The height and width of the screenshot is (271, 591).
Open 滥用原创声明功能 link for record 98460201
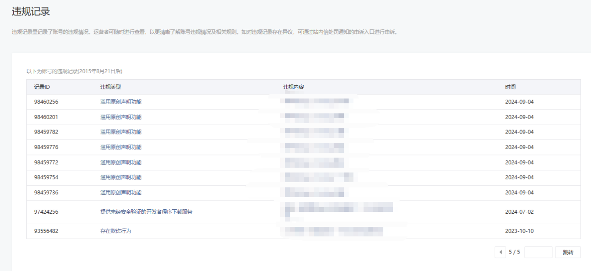[x=121, y=117]
